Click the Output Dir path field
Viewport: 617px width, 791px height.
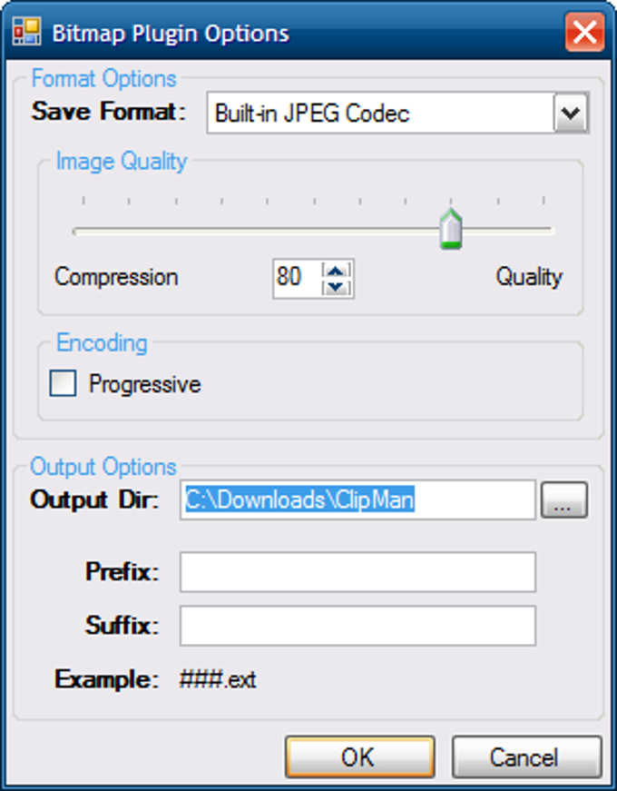tap(357, 499)
